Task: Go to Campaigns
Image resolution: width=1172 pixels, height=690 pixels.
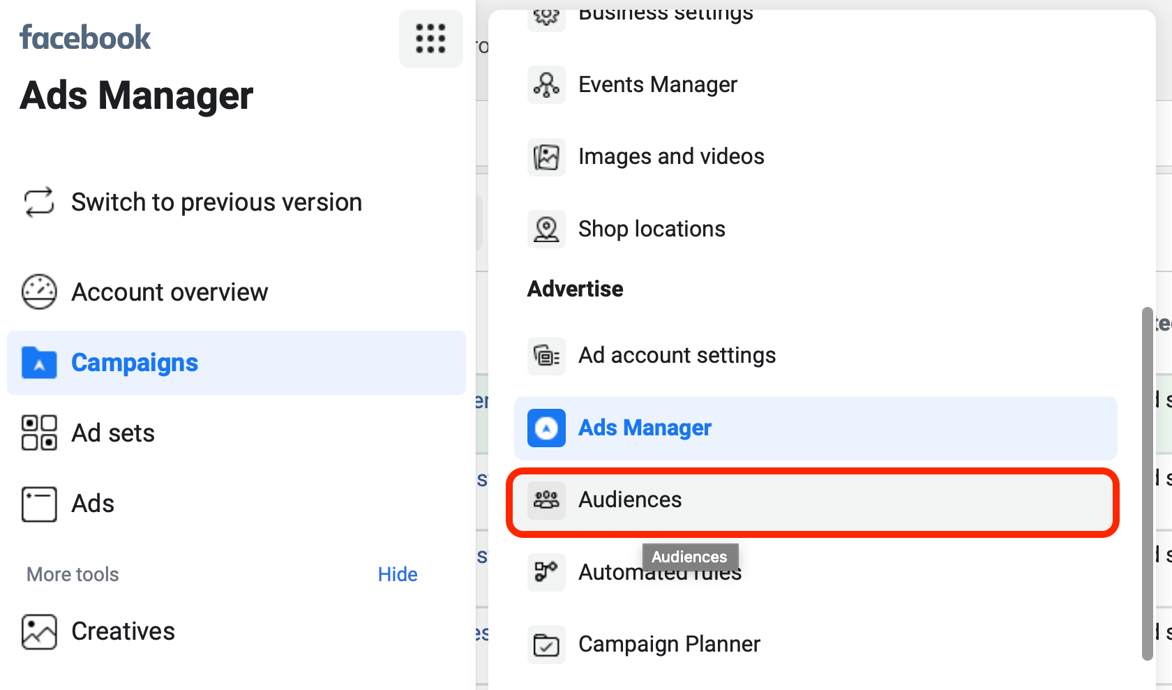Action: pos(236,363)
